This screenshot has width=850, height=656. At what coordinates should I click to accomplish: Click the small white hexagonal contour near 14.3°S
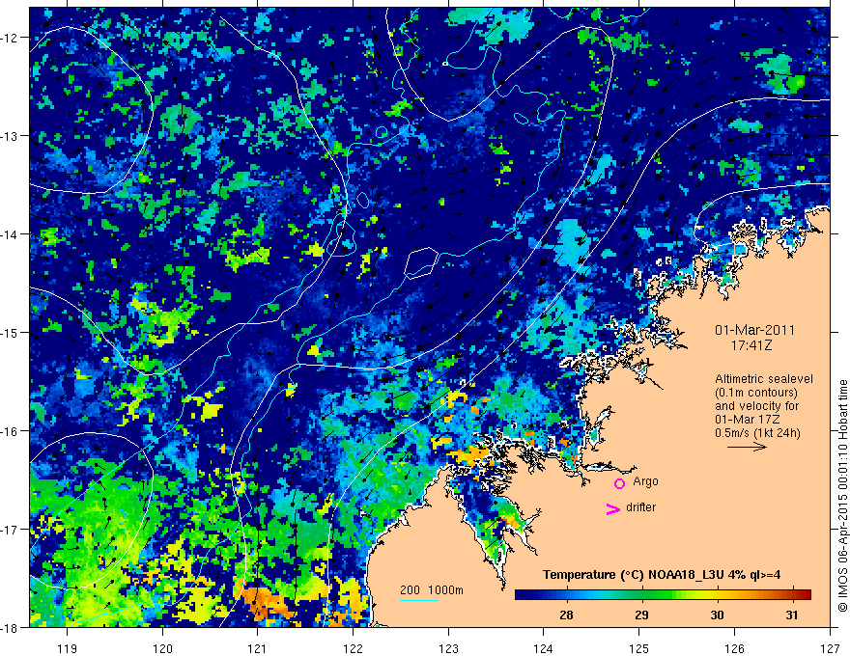click(421, 263)
